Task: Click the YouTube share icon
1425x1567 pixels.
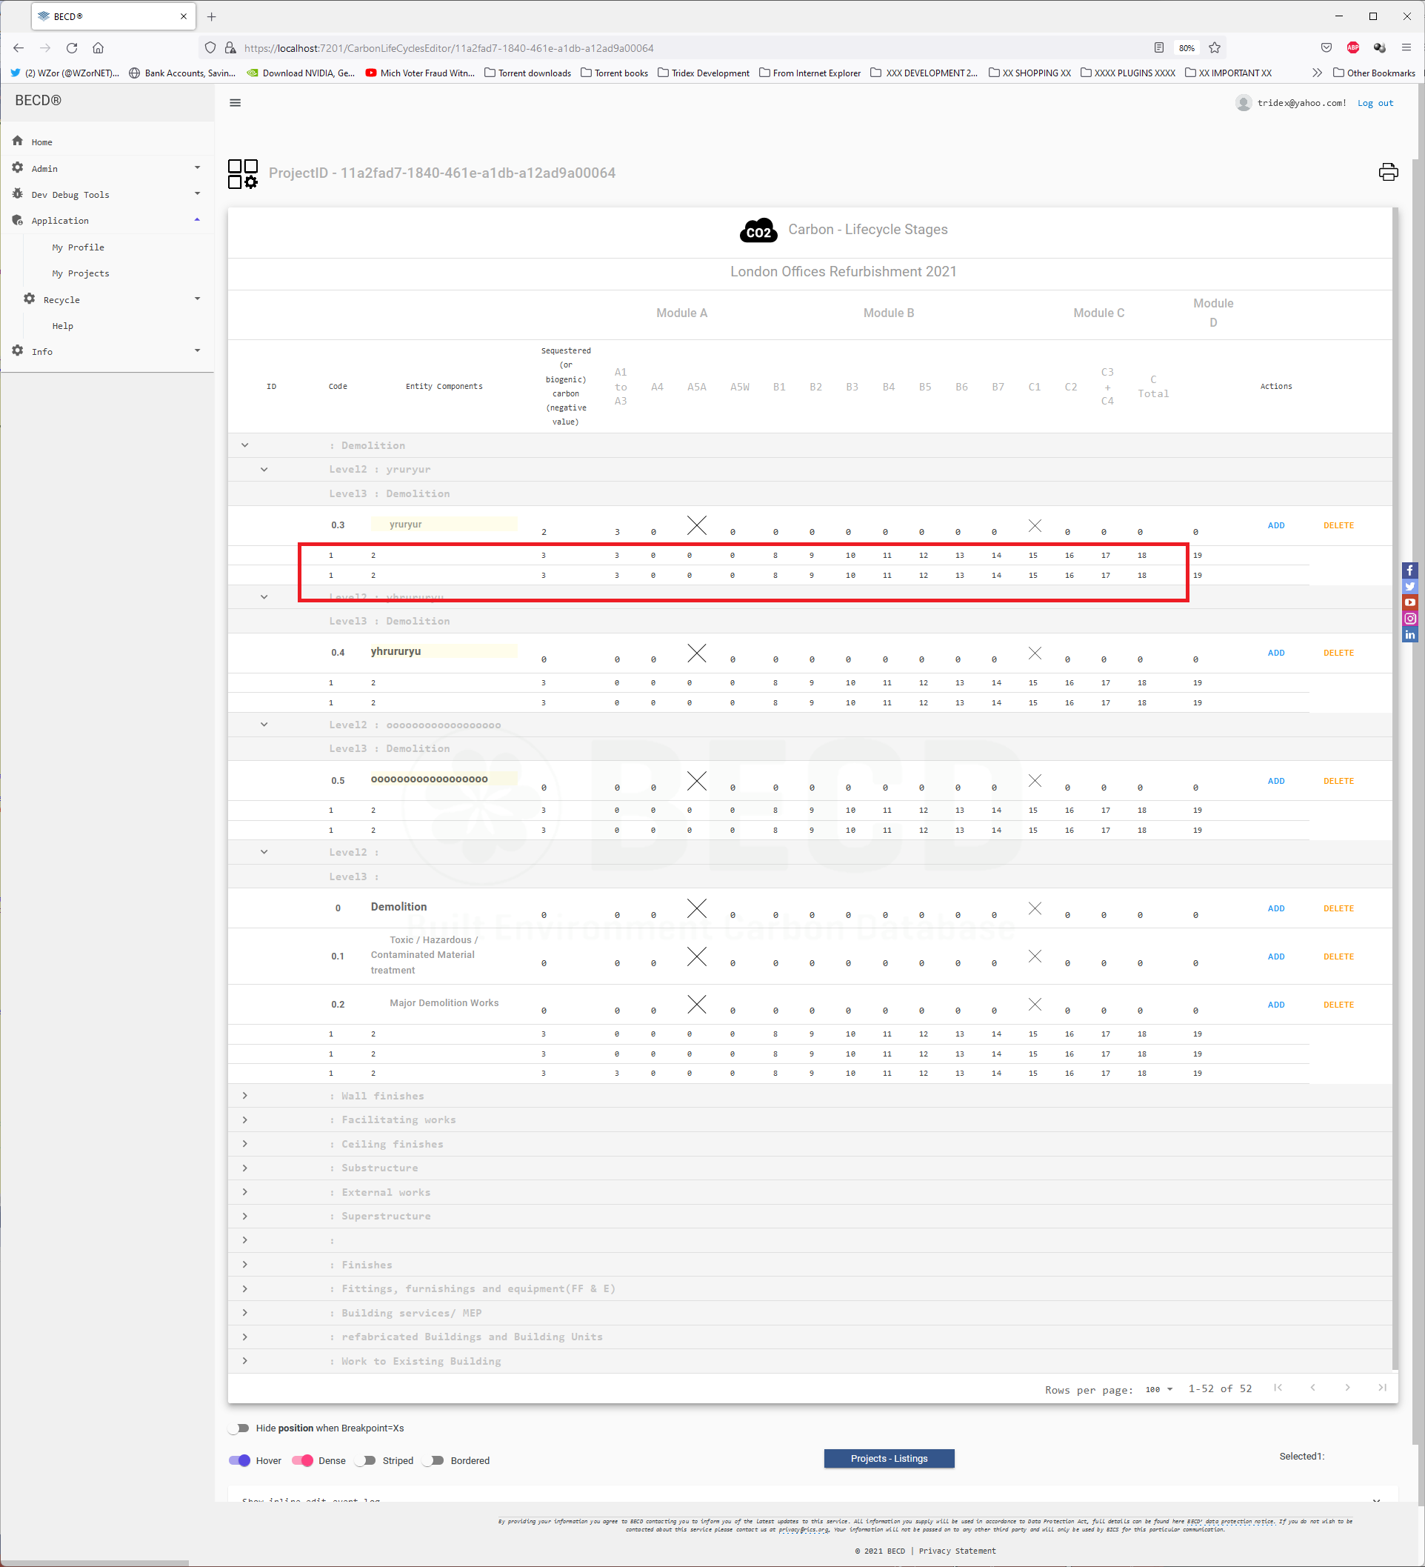Action: 1409,602
